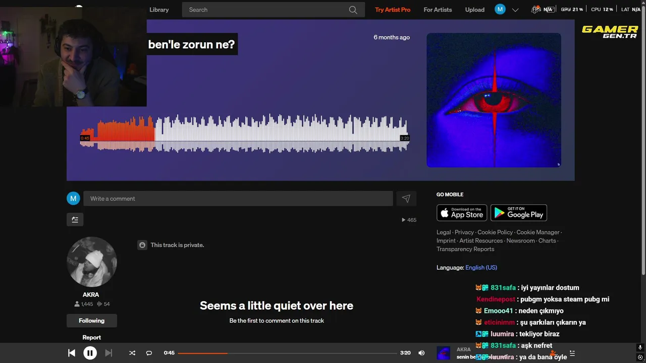Go to For Artists page
The height and width of the screenshot is (363, 646).
[x=438, y=10]
